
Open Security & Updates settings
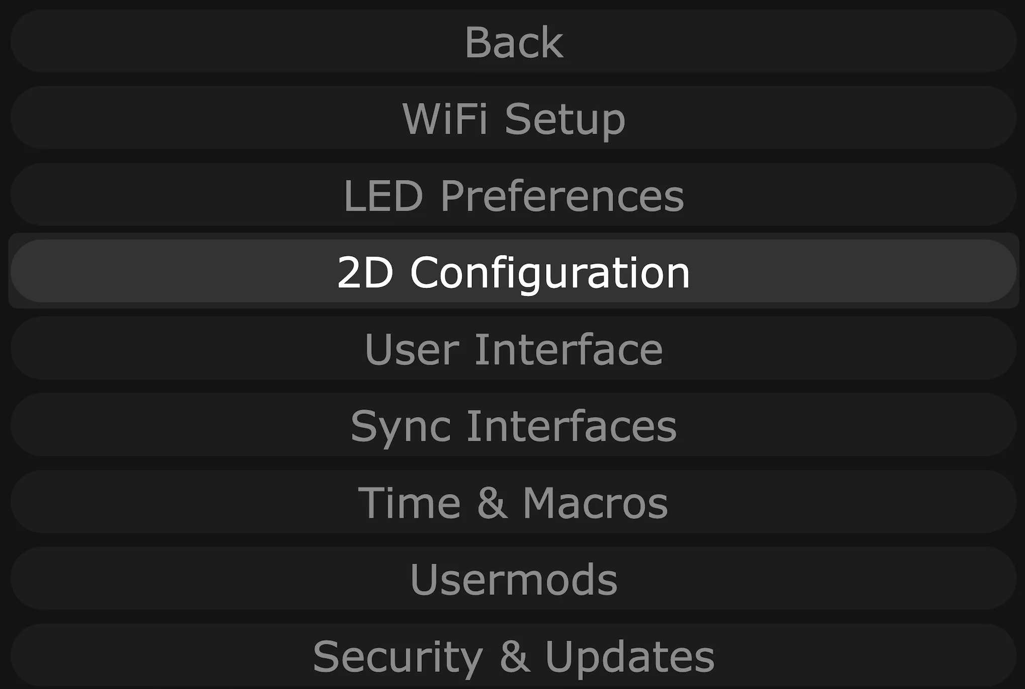[513, 655]
